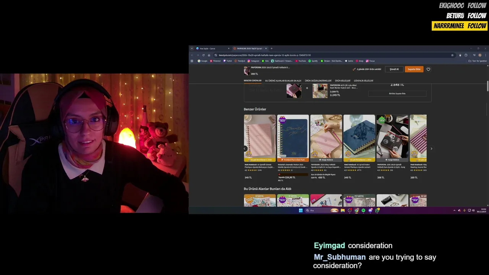Screen dimensions: 489x275
Task: Show previous similar products with left arrow
Action: pyautogui.click(x=245, y=149)
